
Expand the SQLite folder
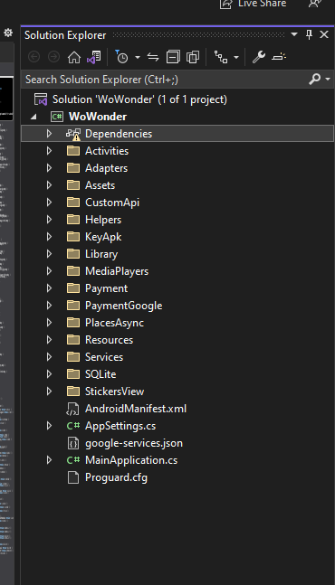[x=49, y=373]
